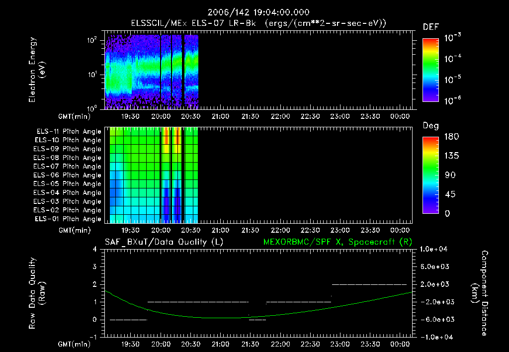Select the Raw Data Quality (Raw) axis title
509x352 pixels.
[37, 293]
